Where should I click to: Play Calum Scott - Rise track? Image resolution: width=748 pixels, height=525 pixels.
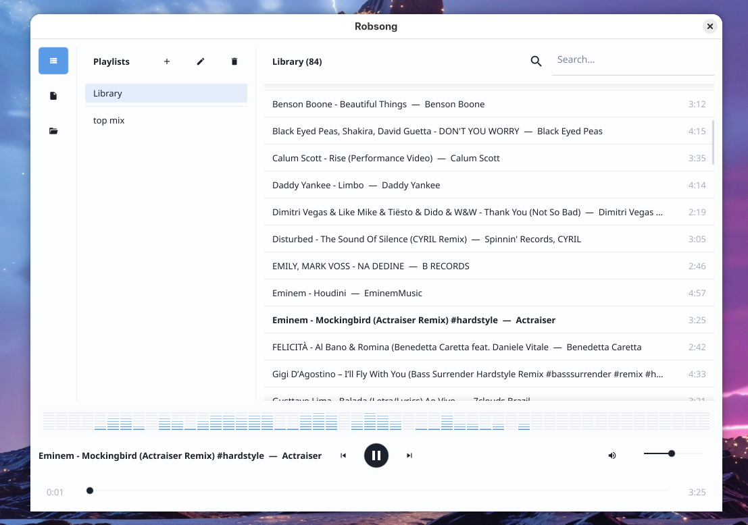point(489,158)
